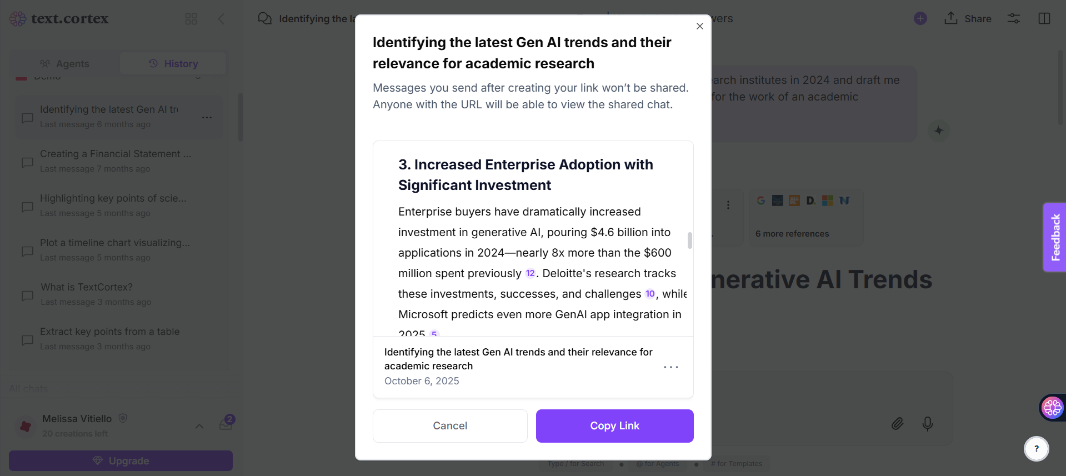The image size is (1066, 476).
Task: Click the notifications inbox icon
Action: (226, 424)
